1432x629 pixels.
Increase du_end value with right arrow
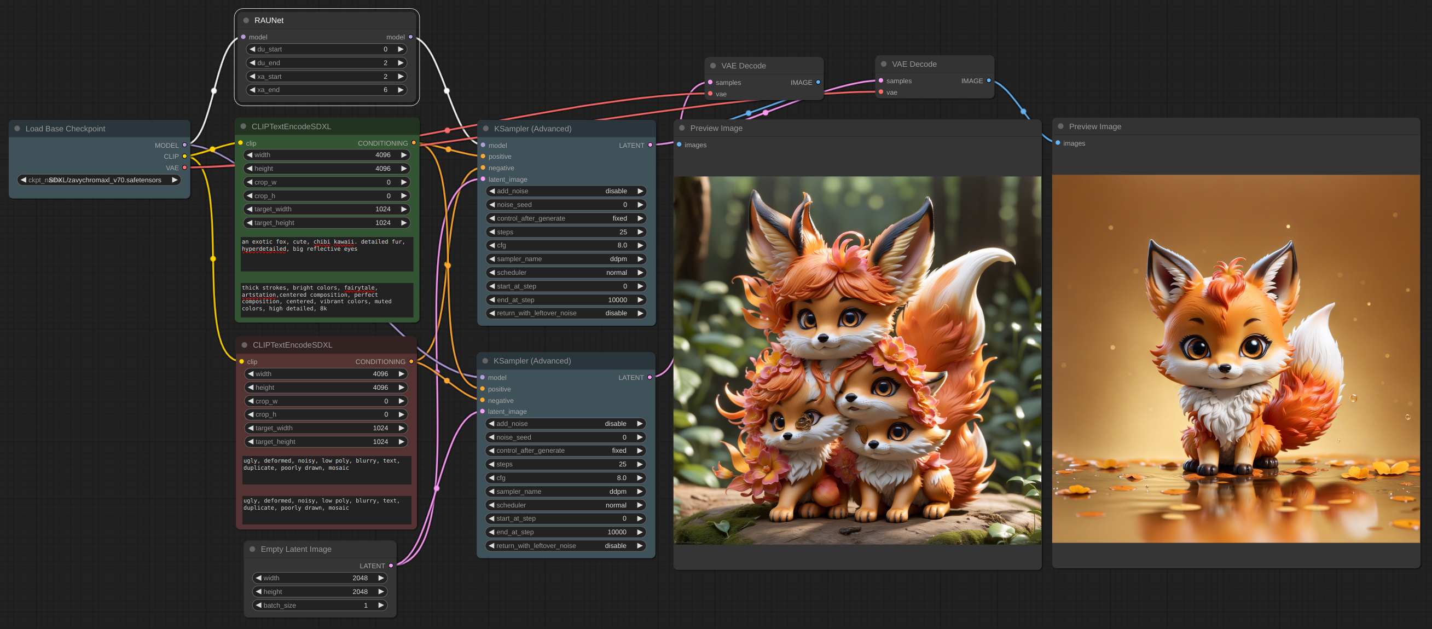pyautogui.click(x=400, y=63)
